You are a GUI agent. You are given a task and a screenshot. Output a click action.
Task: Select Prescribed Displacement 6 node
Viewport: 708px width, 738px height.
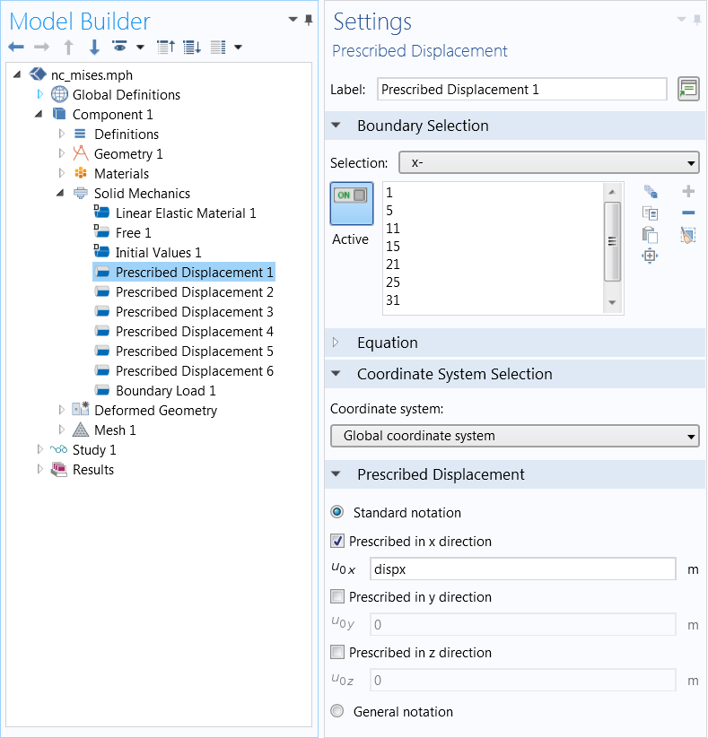pyautogui.click(x=195, y=371)
